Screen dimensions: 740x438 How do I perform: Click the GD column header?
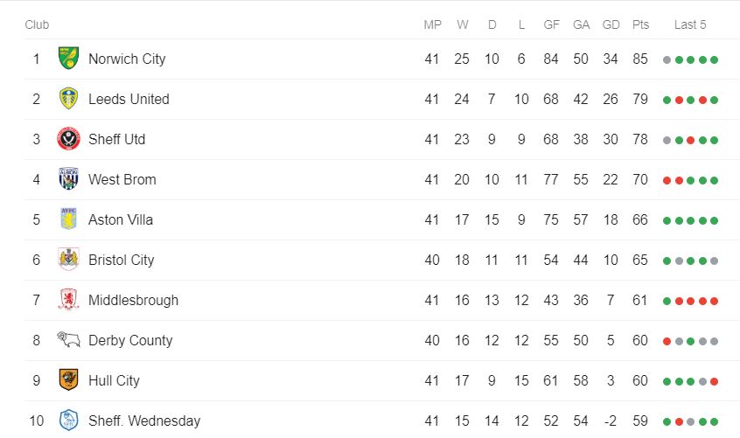coord(611,24)
